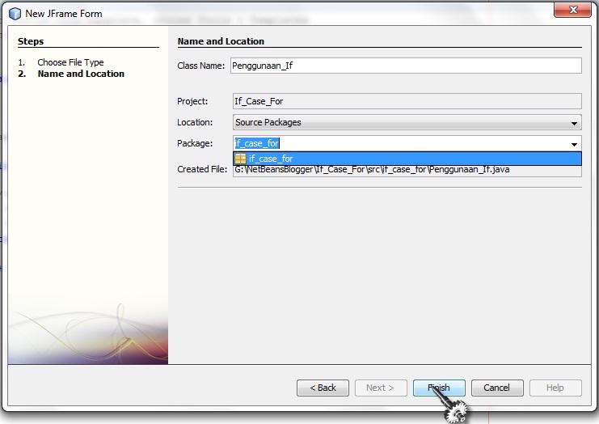Image resolution: width=599 pixels, height=424 pixels.
Task: Click the Help button
Action: coord(555,388)
